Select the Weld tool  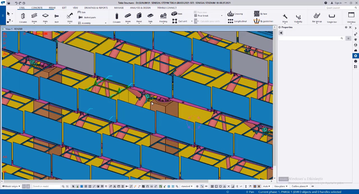(70, 18)
